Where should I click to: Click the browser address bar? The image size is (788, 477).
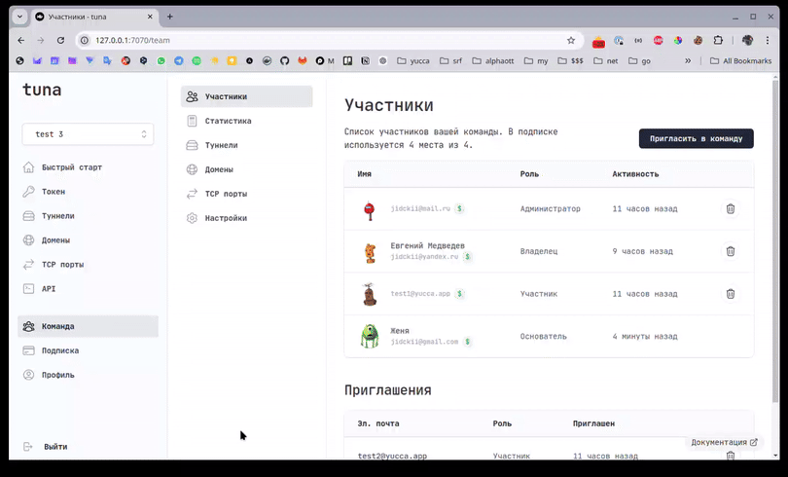[x=321, y=41]
